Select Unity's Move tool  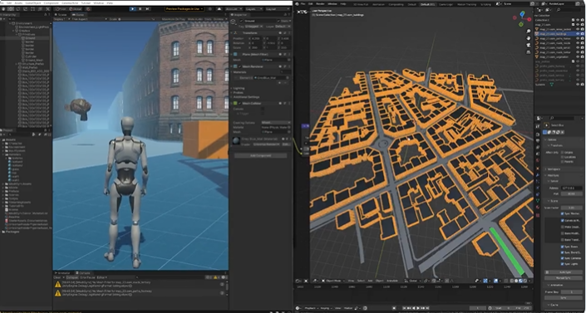pyautogui.click(x=11, y=8)
